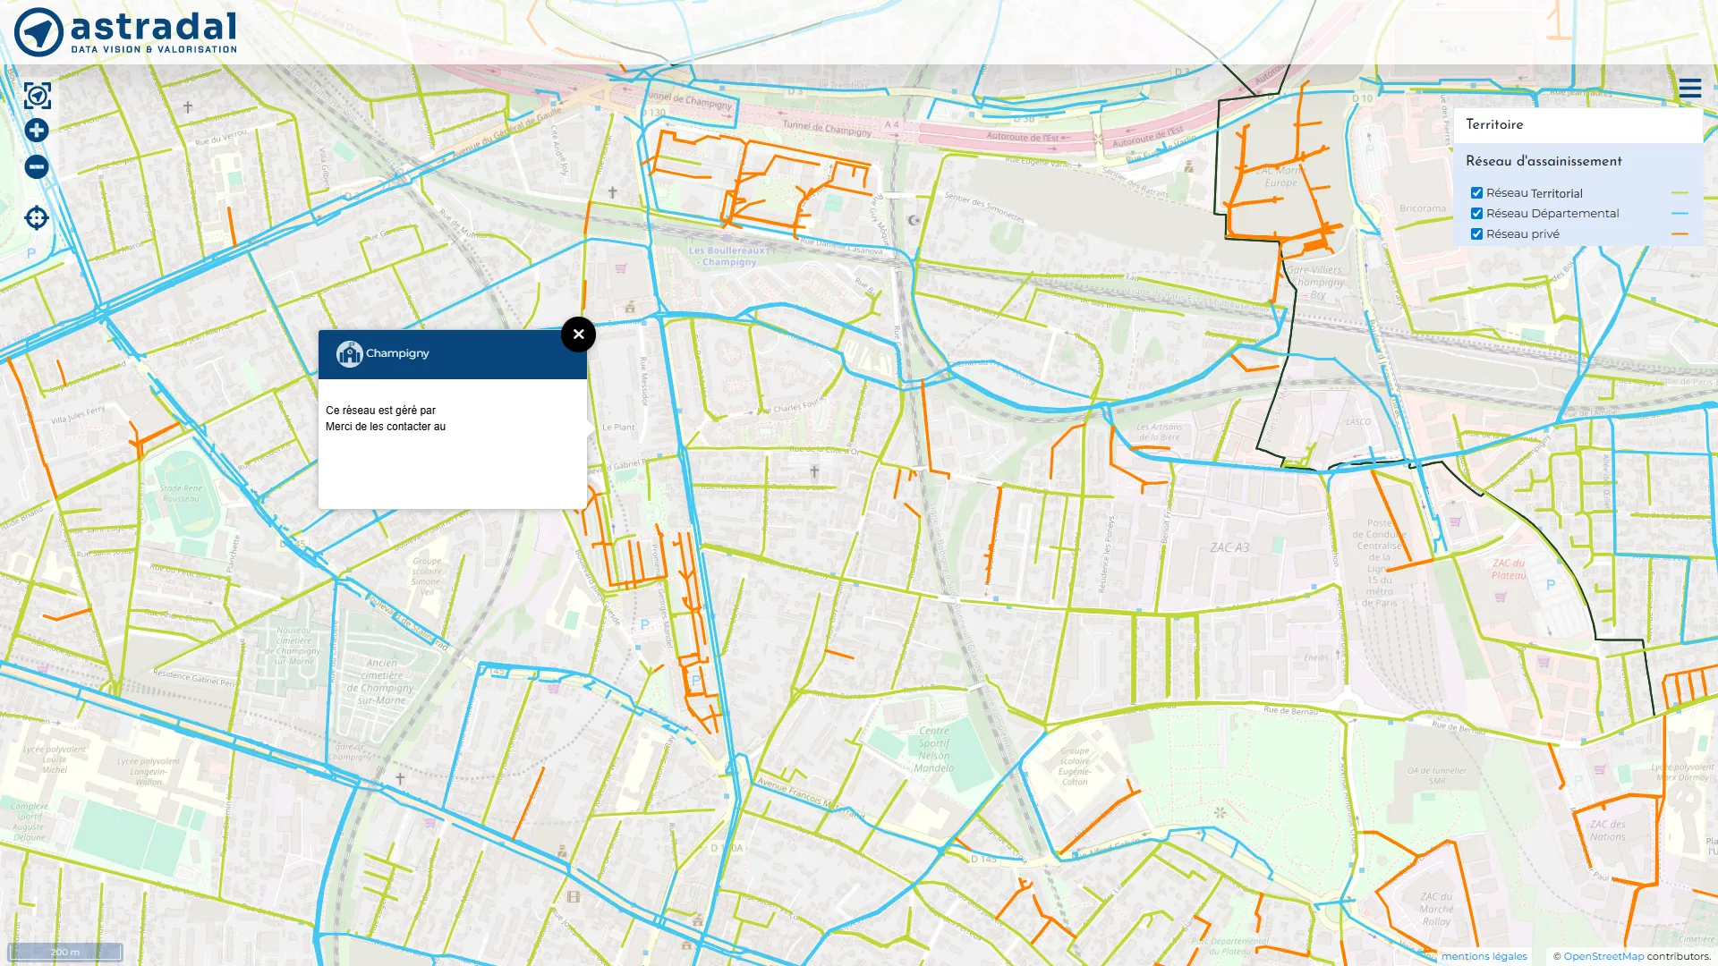Toggle the Réseau Départemental checkbox
Screen dimensions: 1718x966
pos(1477,214)
